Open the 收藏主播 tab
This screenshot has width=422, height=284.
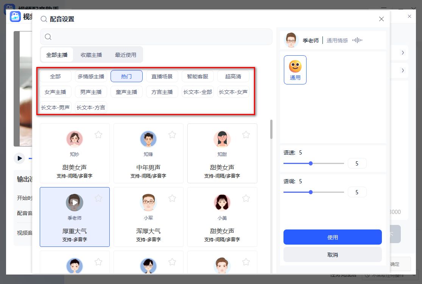(91, 55)
